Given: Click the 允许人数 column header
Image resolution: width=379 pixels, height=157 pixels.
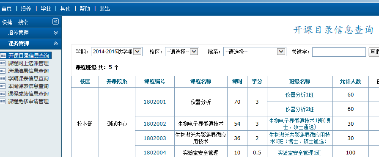Looking at the screenshot, I should 351,82.
